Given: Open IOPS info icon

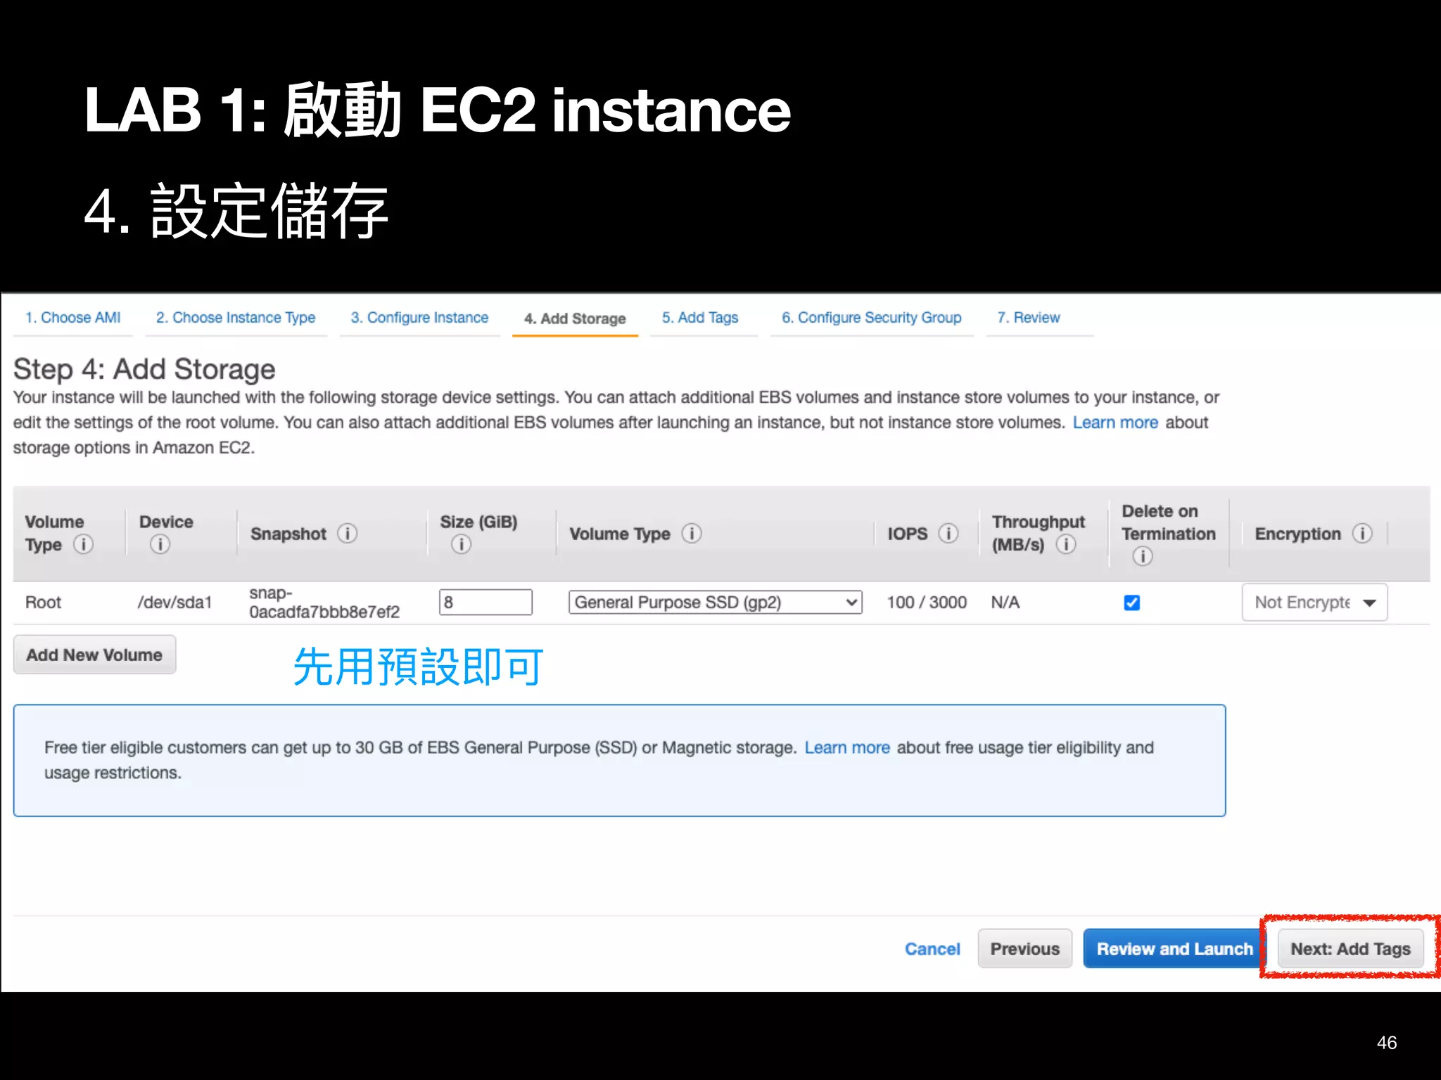Looking at the screenshot, I should coord(948,533).
